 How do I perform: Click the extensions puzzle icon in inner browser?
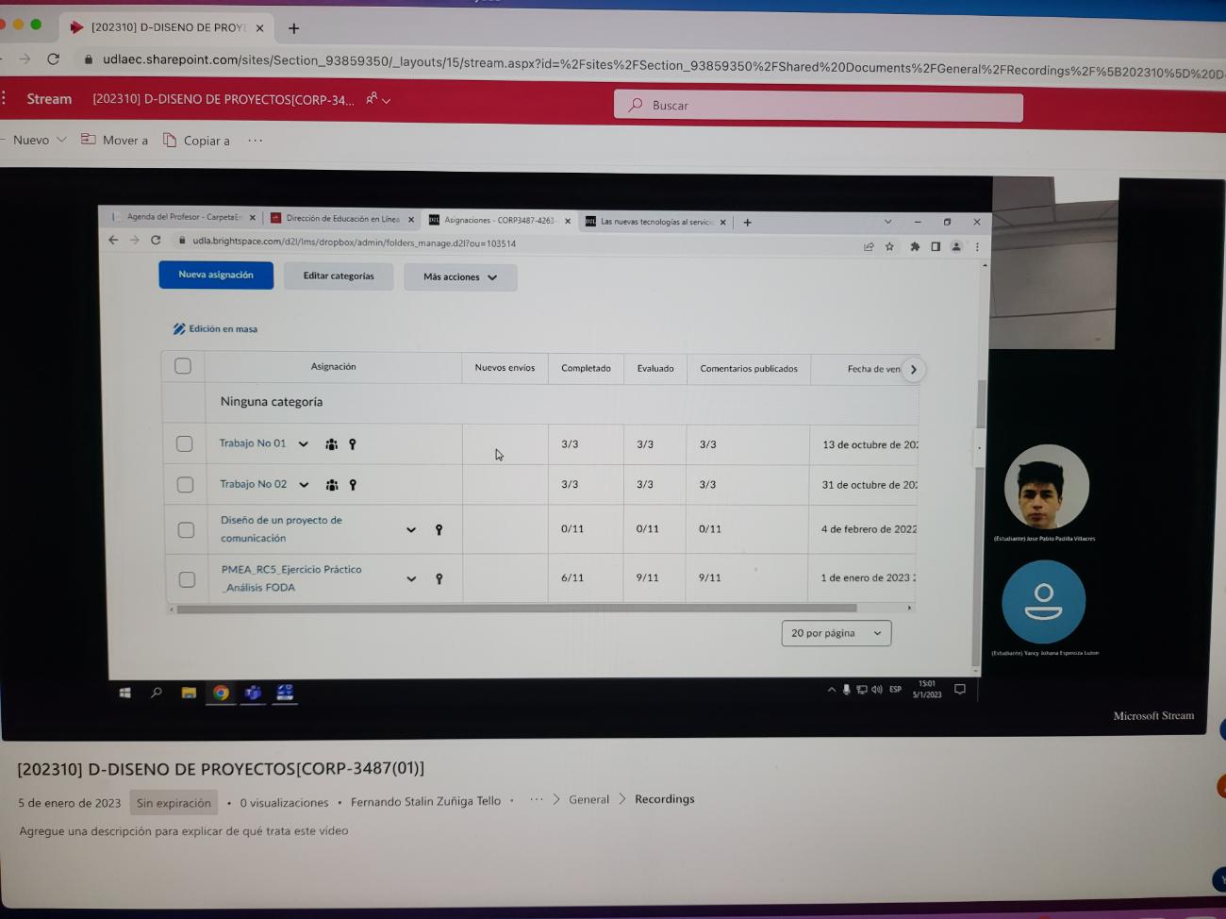(x=914, y=247)
